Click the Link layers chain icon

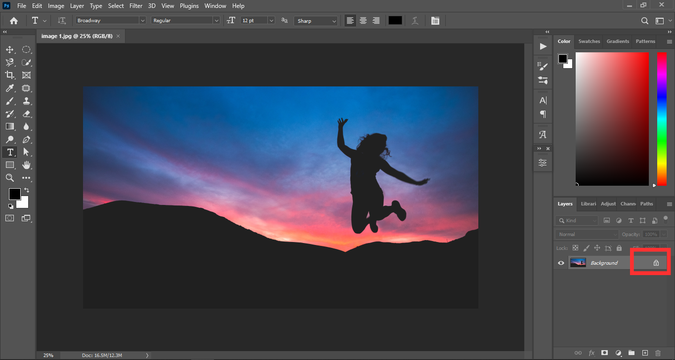(x=578, y=353)
